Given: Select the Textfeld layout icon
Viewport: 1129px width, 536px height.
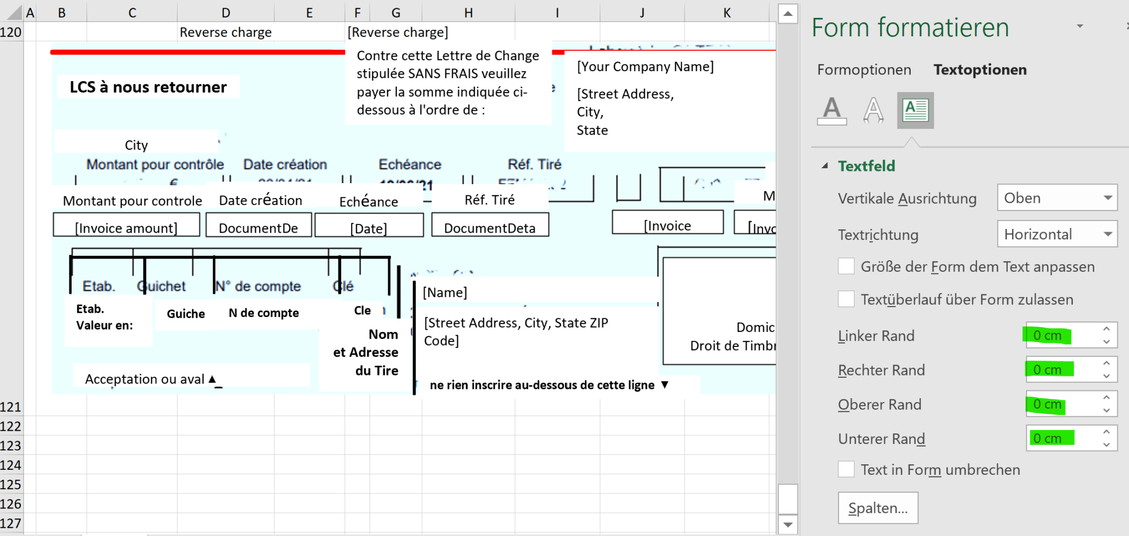Looking at the screenshot, I should click(916, 110).
